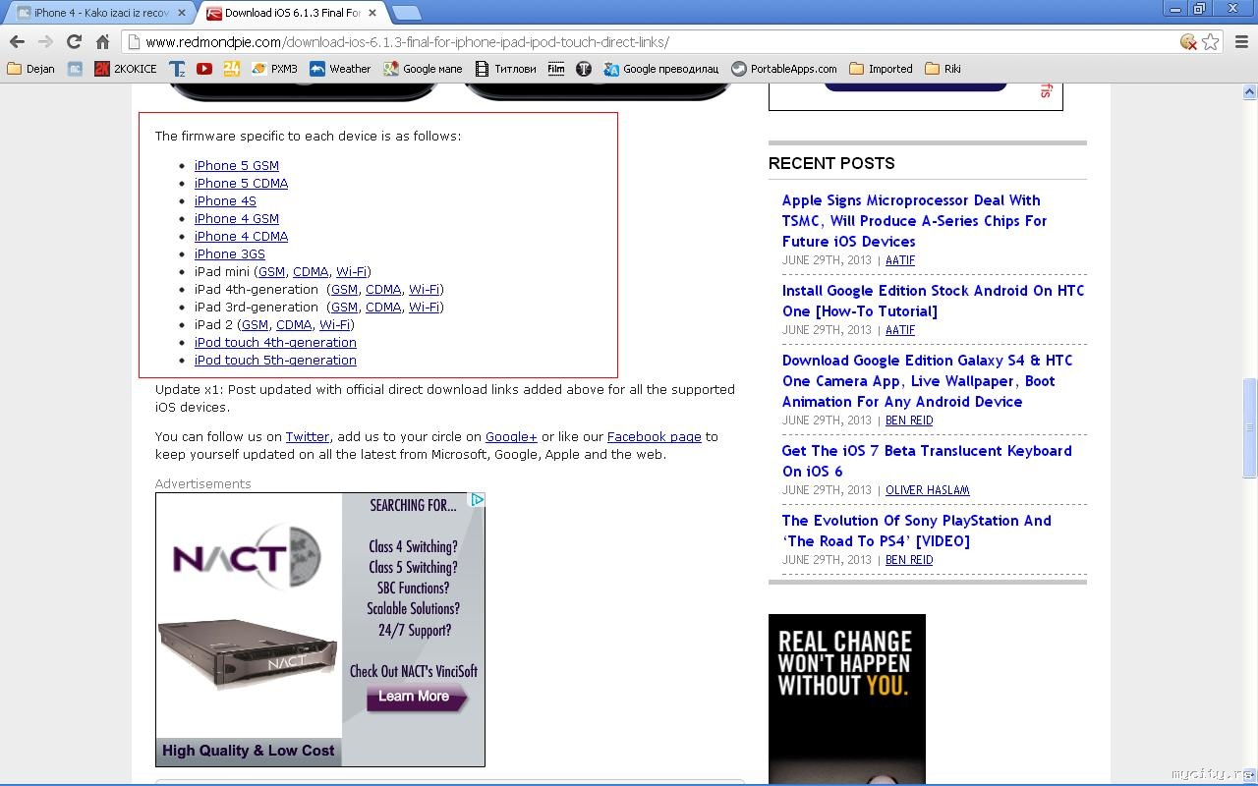Open the Weather bookmark
1258x786 pixels.
tap(340, 69)
